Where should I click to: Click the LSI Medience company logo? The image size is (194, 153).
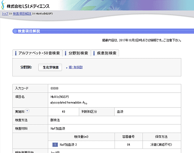pos(25,6)
